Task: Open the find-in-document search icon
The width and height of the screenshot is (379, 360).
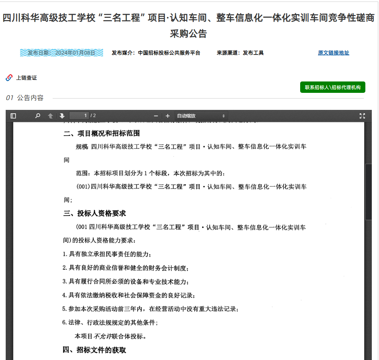Action: pos(38,116)
